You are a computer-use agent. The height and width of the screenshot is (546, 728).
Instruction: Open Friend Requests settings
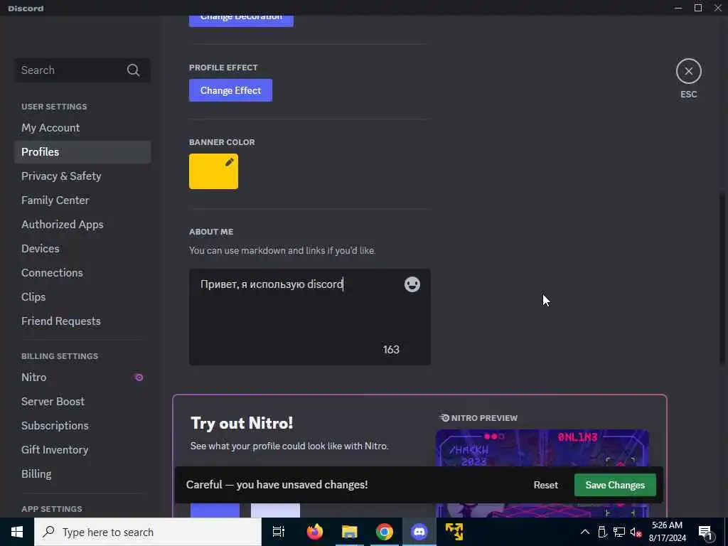pyautogui.click(x=82, y=321)
